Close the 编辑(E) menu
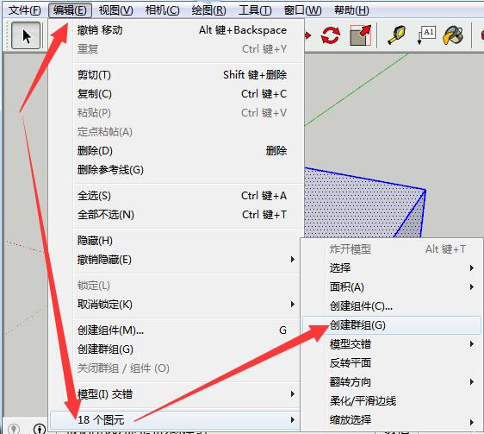484x434 pixels. pos(70,10)
